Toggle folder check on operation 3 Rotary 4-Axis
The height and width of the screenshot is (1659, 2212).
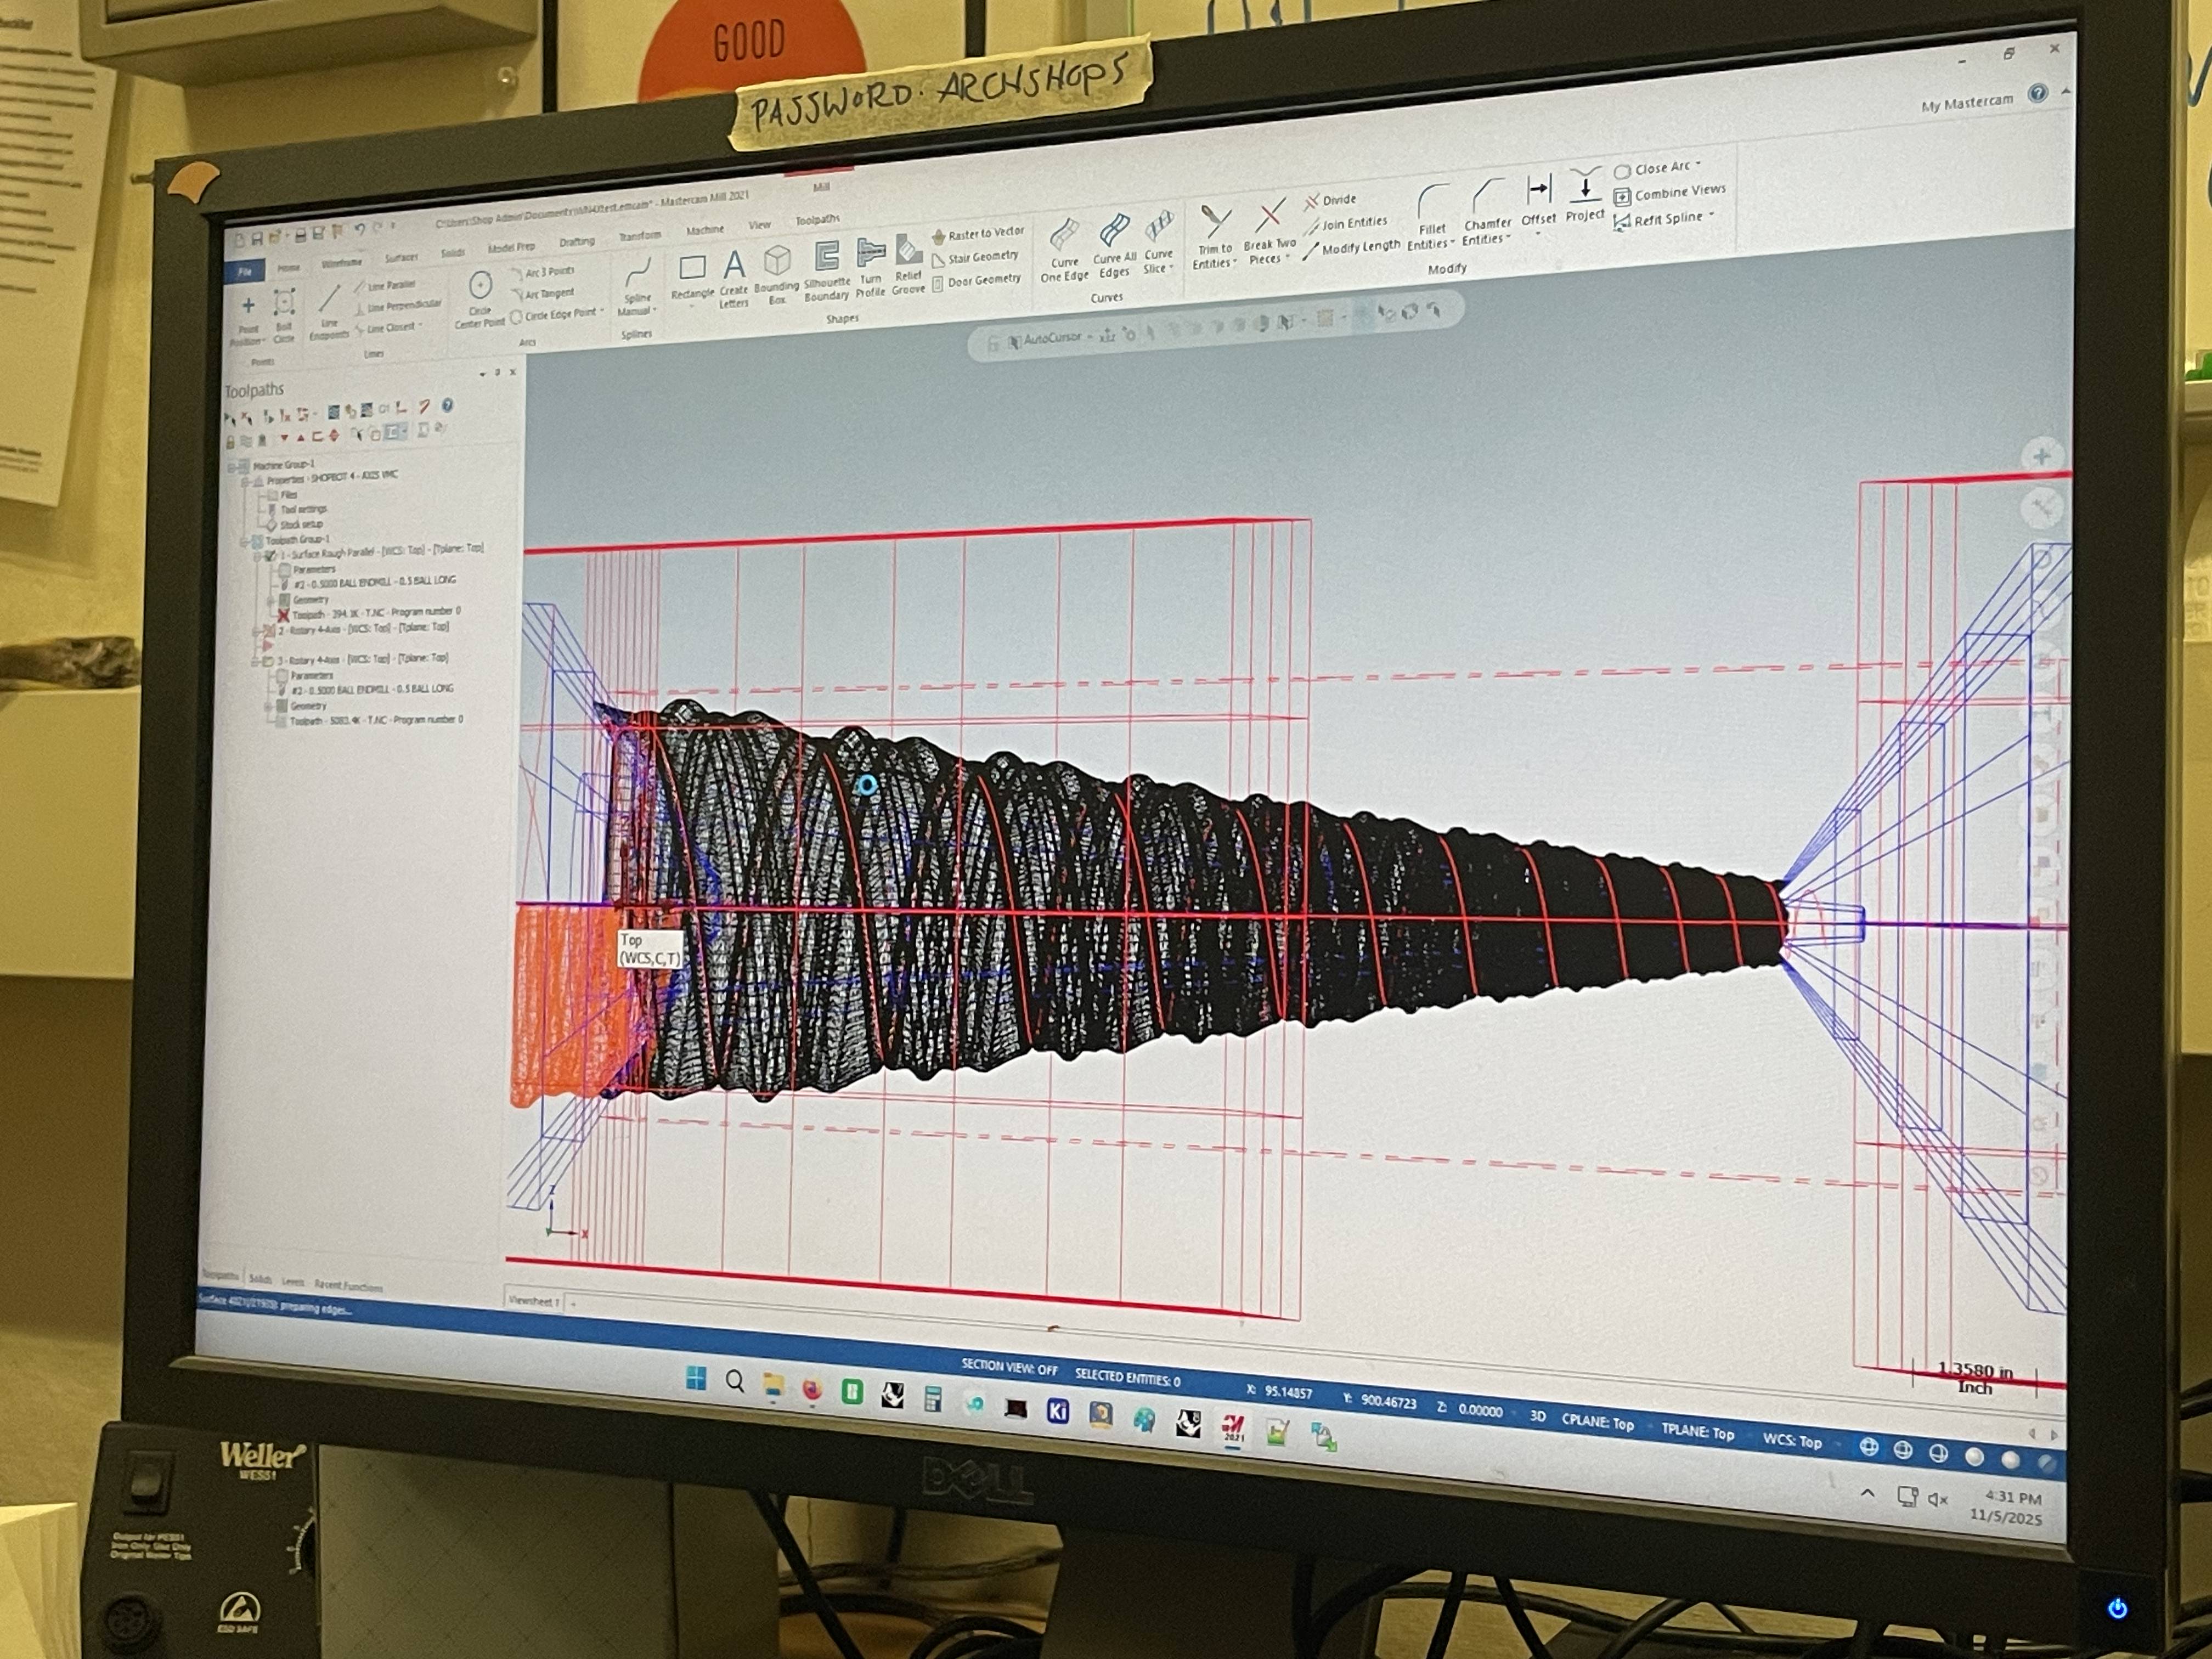(x=267, y=661)
